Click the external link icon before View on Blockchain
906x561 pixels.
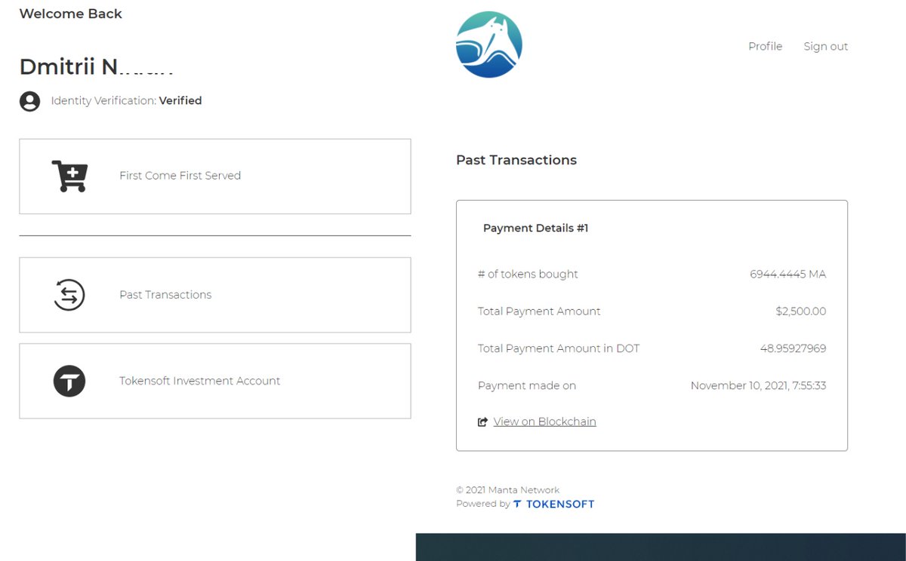click(x=482, y=422)
